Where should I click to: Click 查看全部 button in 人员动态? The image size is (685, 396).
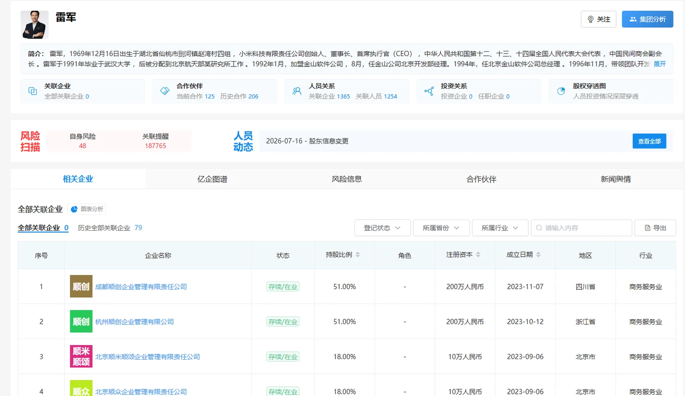point(649,141)
